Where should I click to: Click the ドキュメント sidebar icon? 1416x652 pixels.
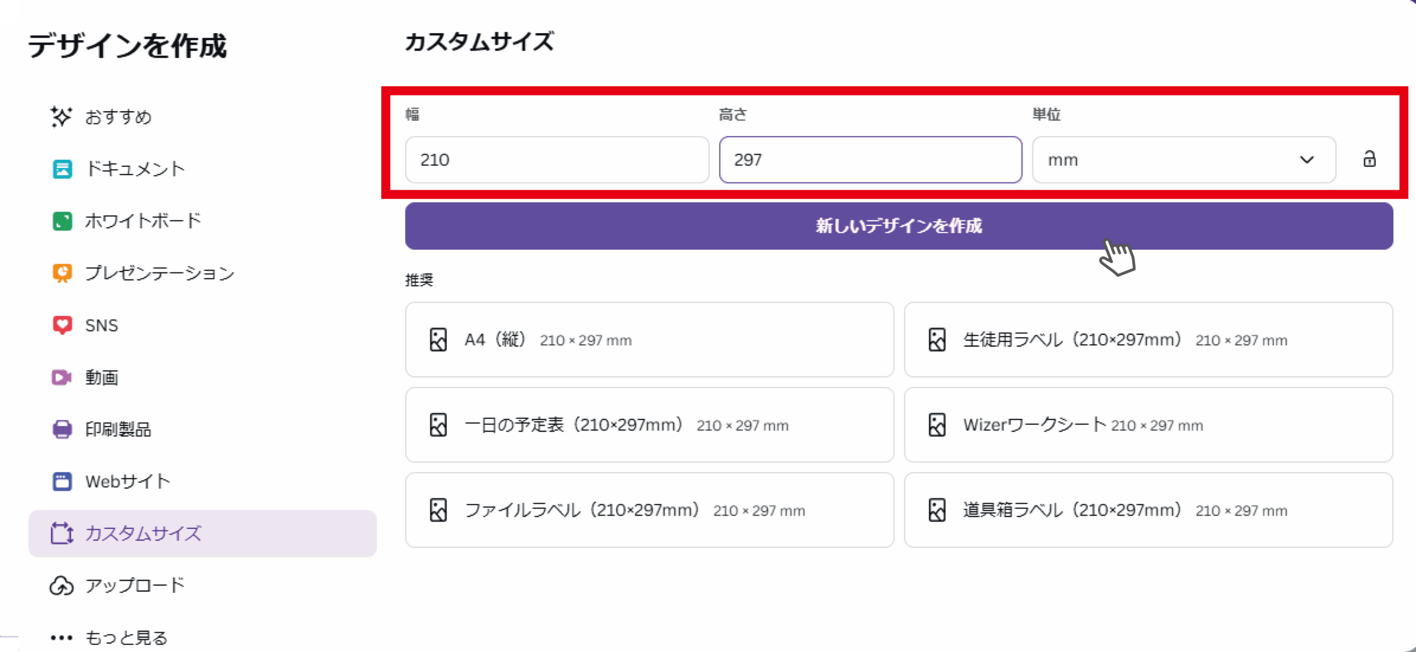pyautogui.click(x=62, y=169)
